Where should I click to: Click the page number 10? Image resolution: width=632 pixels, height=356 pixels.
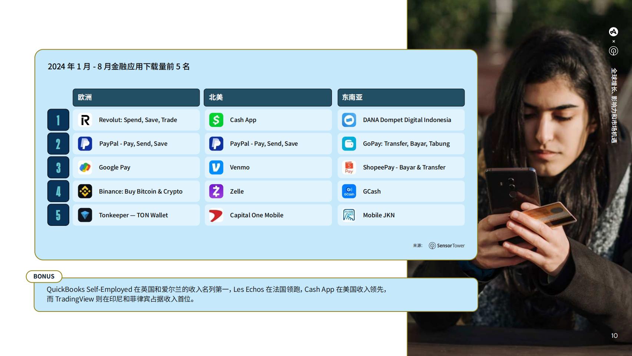point(614,336)
